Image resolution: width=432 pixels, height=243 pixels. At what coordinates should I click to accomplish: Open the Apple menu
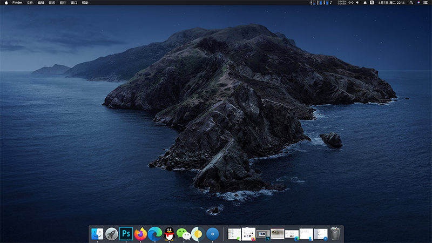pyautogui.click(x=6, y=3)
